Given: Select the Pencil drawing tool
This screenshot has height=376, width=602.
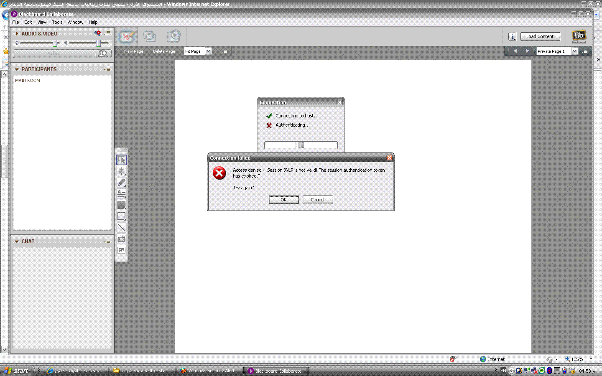Looking at the screenshot, I should [121, 183].
